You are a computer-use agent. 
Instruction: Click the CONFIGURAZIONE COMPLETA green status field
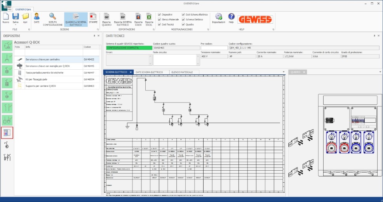click(x=129, y=48)
